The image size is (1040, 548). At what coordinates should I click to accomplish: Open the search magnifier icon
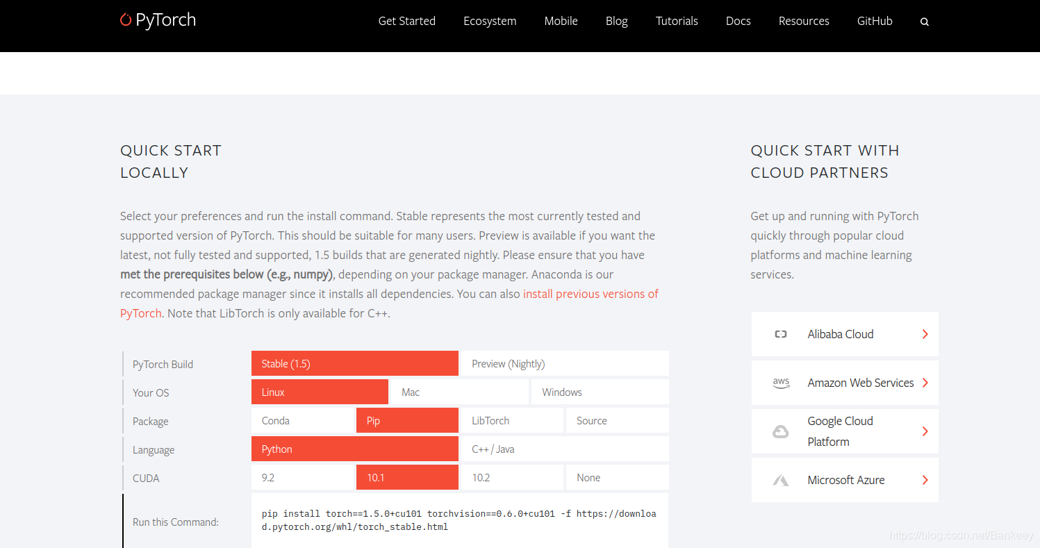925,22
